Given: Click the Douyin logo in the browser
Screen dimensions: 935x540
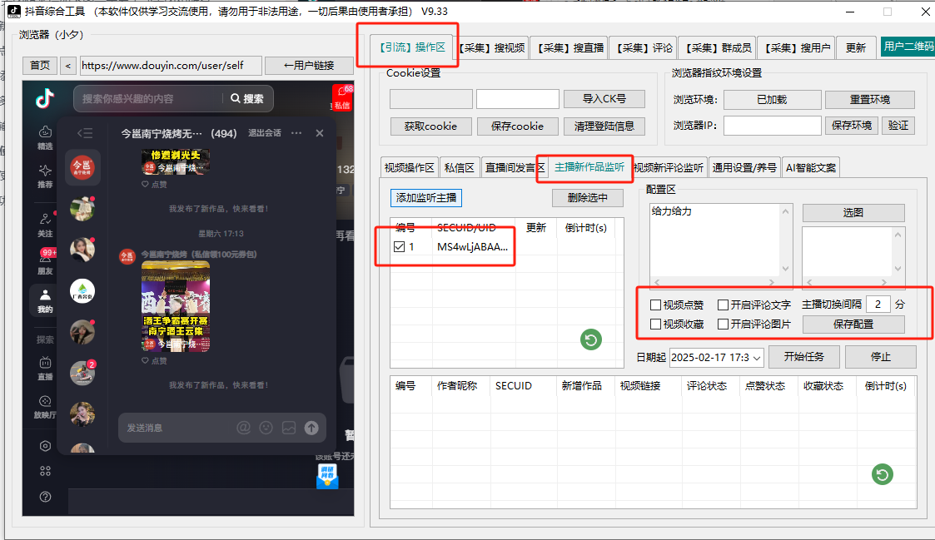Looking at the screenshot, I should (45, 100).
